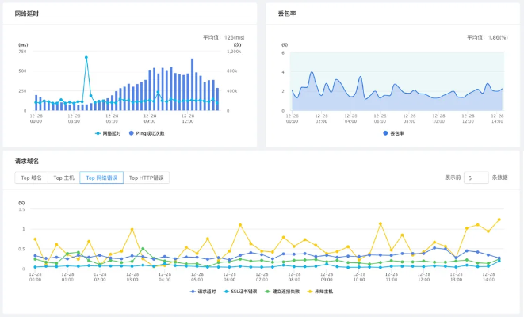This screenshot has width=524, height=317.
Task: Click the 丢包率 panel title
Action: pos(286,15)
